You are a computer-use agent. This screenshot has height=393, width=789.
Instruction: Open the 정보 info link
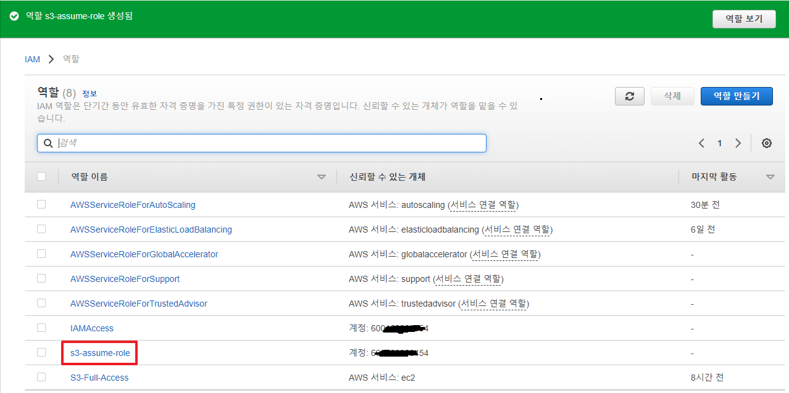click(x=90, y=94)
